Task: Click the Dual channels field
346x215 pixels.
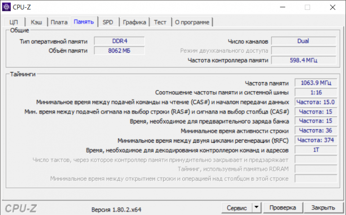Action: [x=304, y=41]
